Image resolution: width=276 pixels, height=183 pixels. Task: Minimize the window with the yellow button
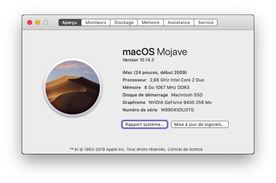[38, 22]
